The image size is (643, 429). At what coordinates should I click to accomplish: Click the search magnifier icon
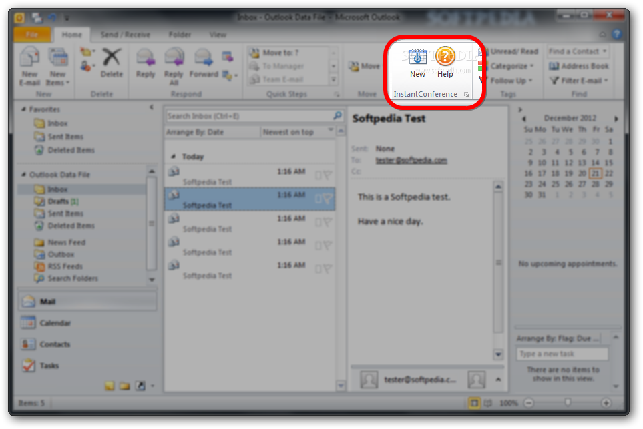pos(337,116)
